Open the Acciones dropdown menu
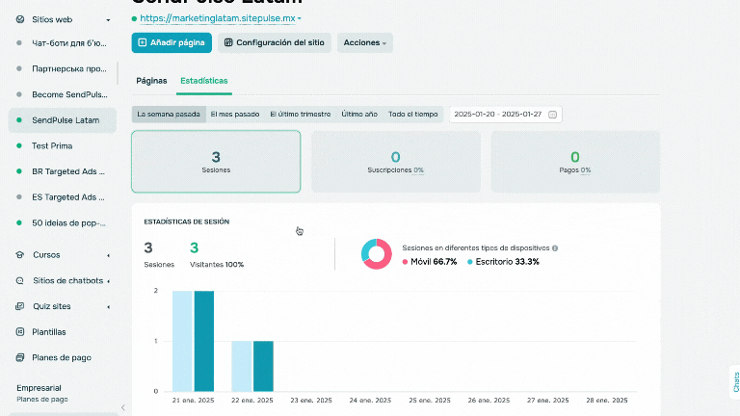 (365, 42)
